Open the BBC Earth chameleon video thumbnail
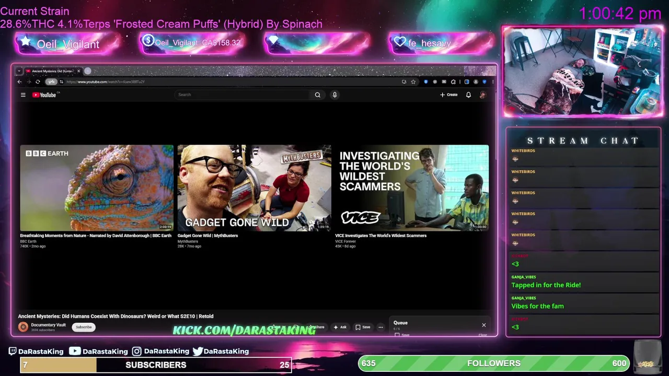 [97, 188]
